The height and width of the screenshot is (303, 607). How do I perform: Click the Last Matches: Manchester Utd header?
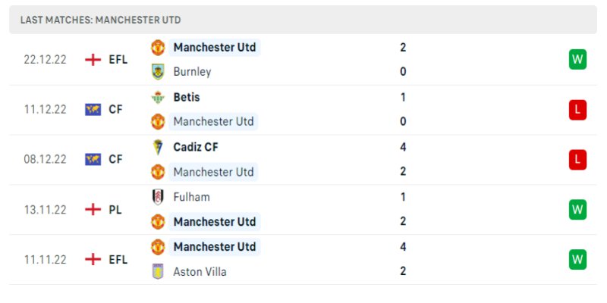coord(101,20)
